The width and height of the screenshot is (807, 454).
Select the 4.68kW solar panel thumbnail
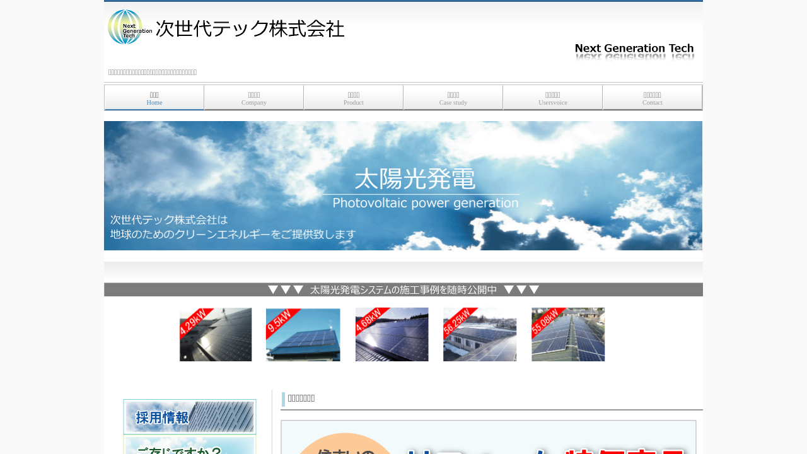click(x=392, y=334)
